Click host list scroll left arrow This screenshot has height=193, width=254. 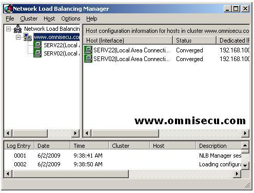87,133
